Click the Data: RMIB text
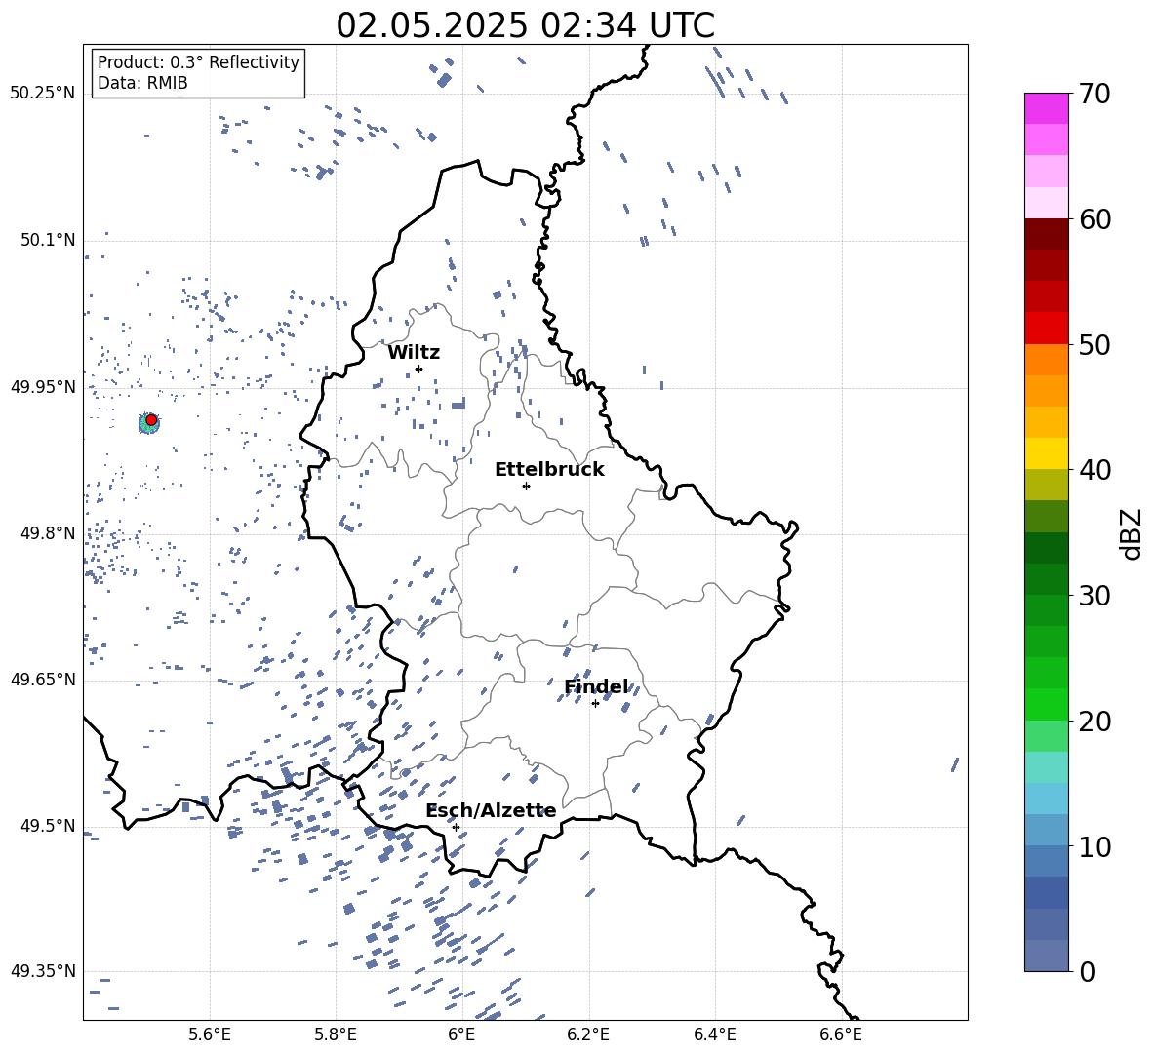The width and height of the screenshot is (1155, 1054). click(x=142, y=83)
